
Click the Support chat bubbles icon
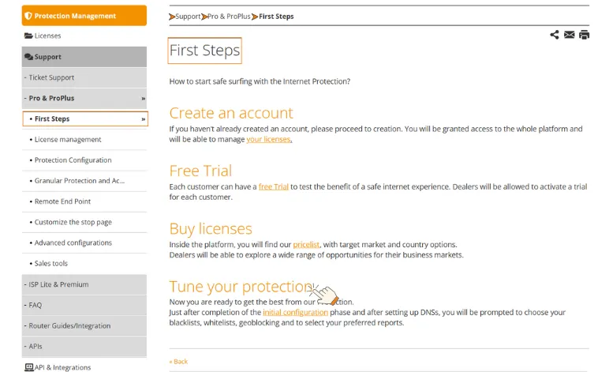(x=28, y=57)
